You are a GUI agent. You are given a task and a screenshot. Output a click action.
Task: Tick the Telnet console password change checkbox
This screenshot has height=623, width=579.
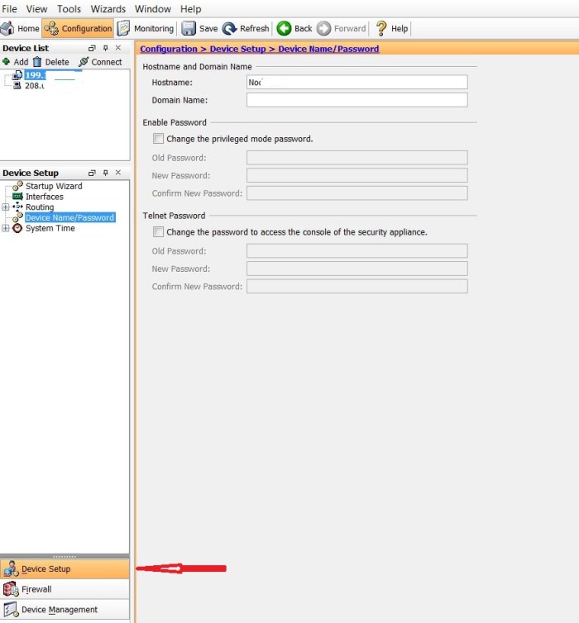click(159, 232)
